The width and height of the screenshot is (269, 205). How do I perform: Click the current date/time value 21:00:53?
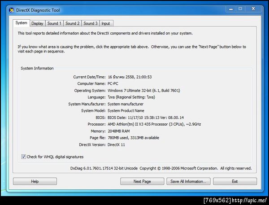click(x=130, y=77)
